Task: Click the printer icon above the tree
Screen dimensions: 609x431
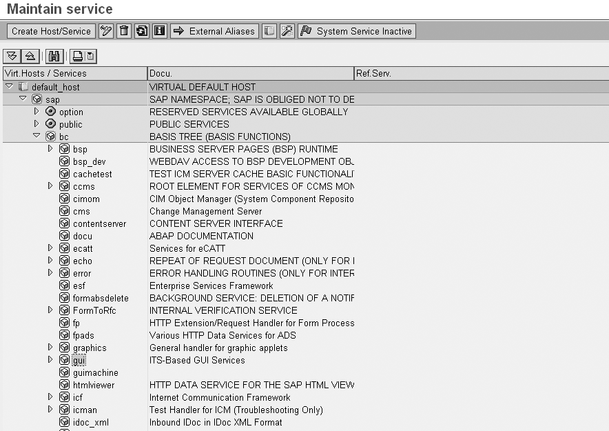Action: coord(78,57)
